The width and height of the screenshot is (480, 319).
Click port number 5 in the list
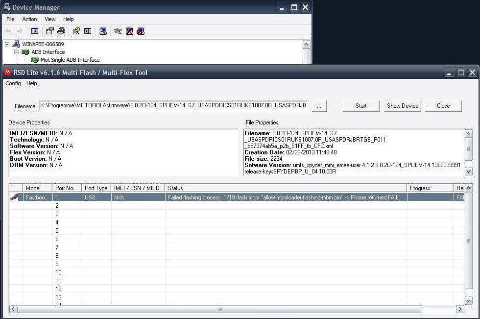57,230
